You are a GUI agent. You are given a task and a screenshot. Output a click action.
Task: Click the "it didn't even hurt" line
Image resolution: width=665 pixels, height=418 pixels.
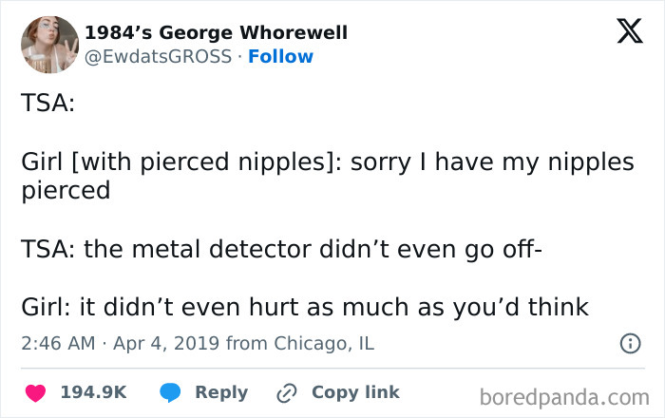pyautogui.click(x=304, y=307)
